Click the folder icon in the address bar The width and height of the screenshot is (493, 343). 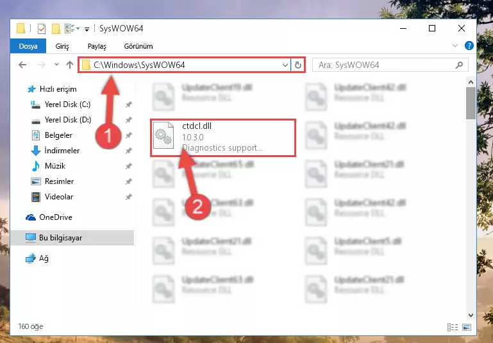86,65
